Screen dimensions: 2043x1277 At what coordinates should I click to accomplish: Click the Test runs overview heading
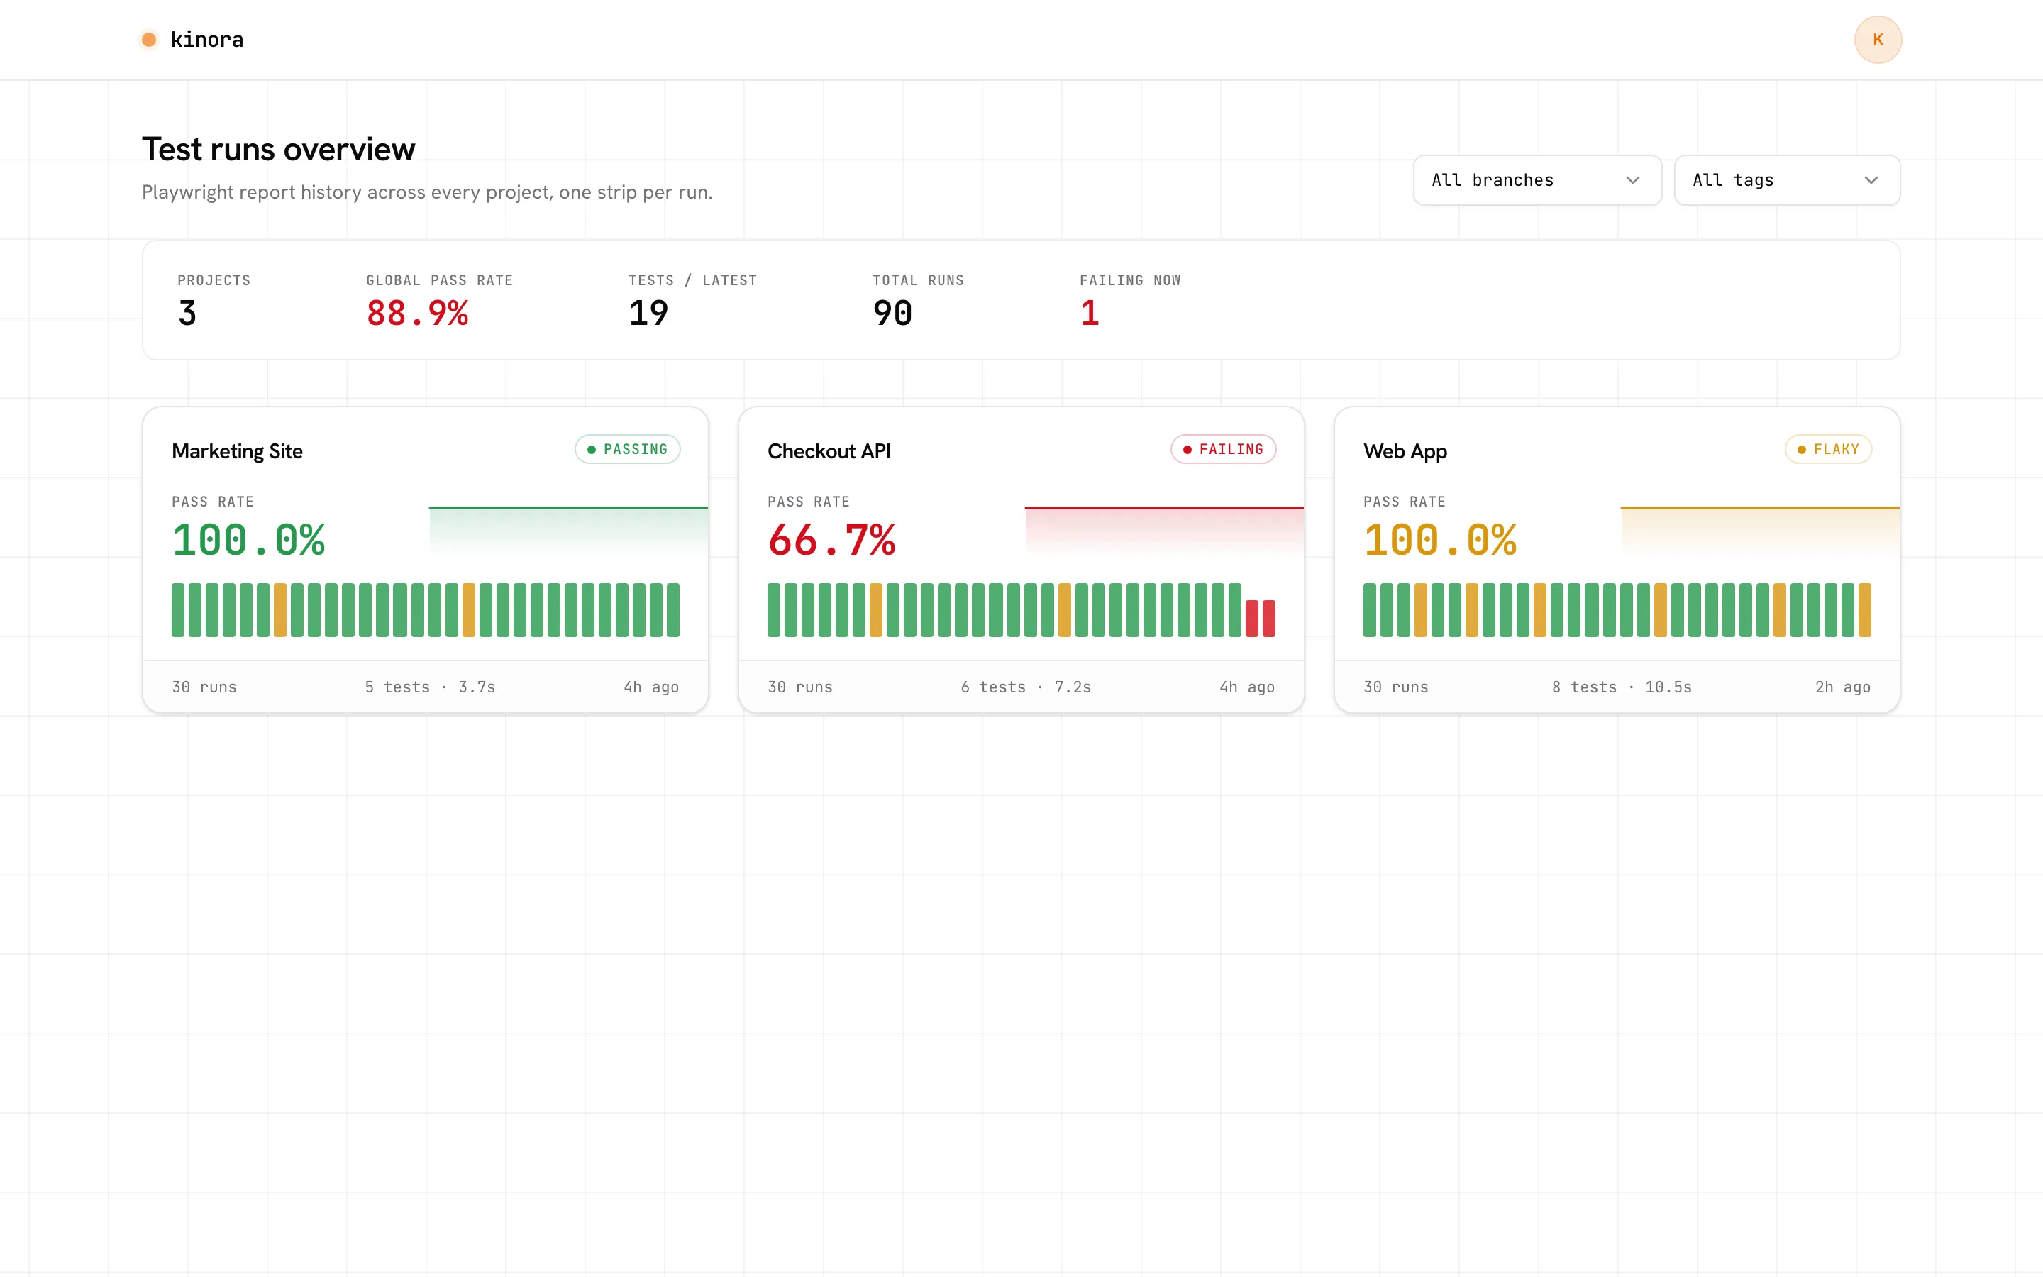tap(279, 150)
